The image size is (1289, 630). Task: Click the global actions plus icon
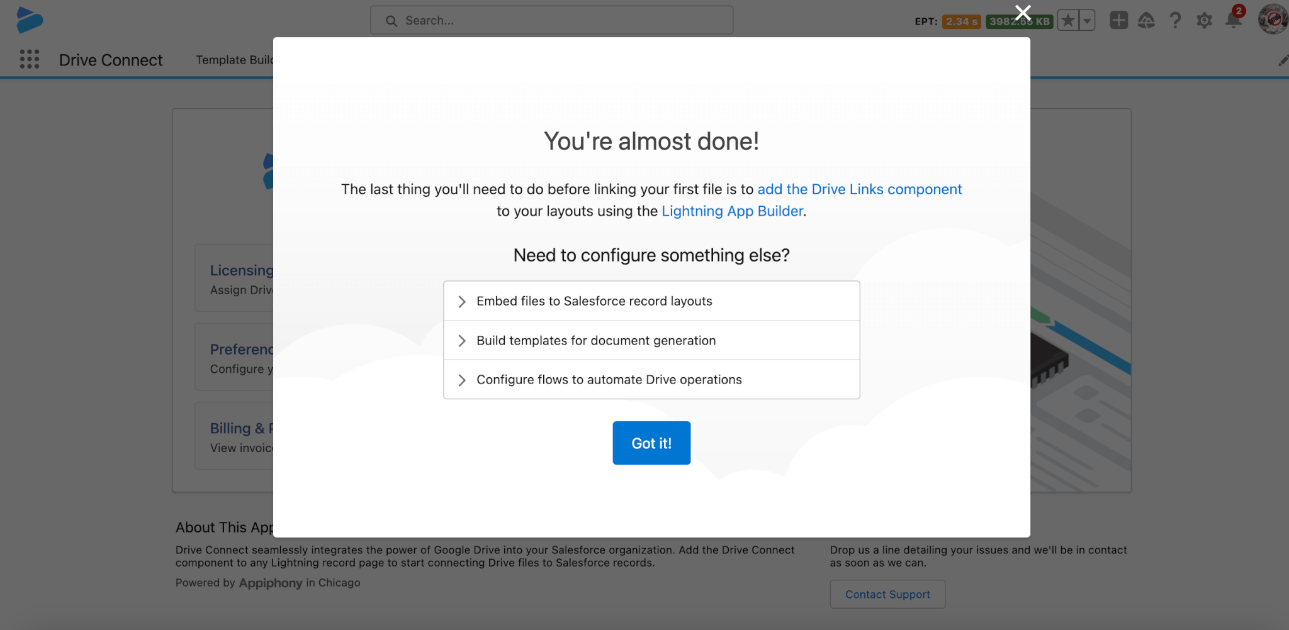tap(1118, 20)
